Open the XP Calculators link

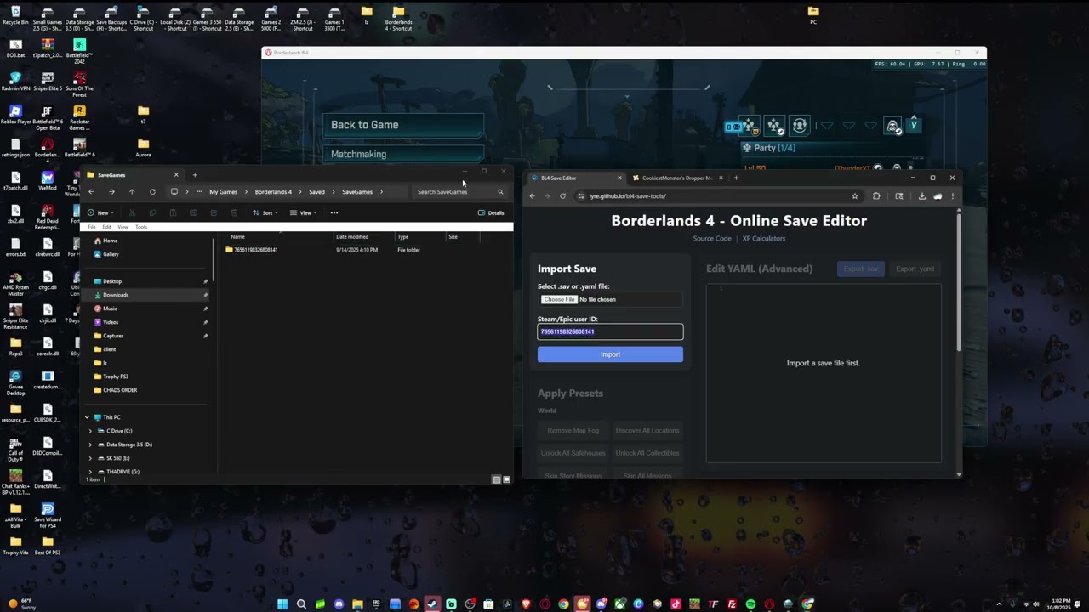pos(764,239)
